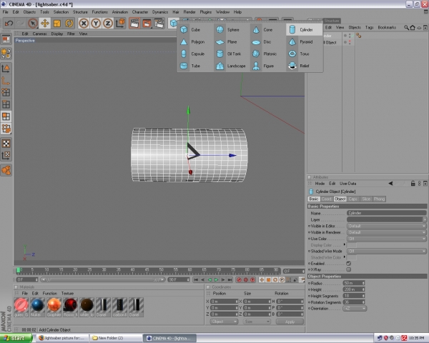Image resolution: width=429 pixels, height=343 pixels.
Task: Activate the Rotate tool
Action: (x=69, y=24)
